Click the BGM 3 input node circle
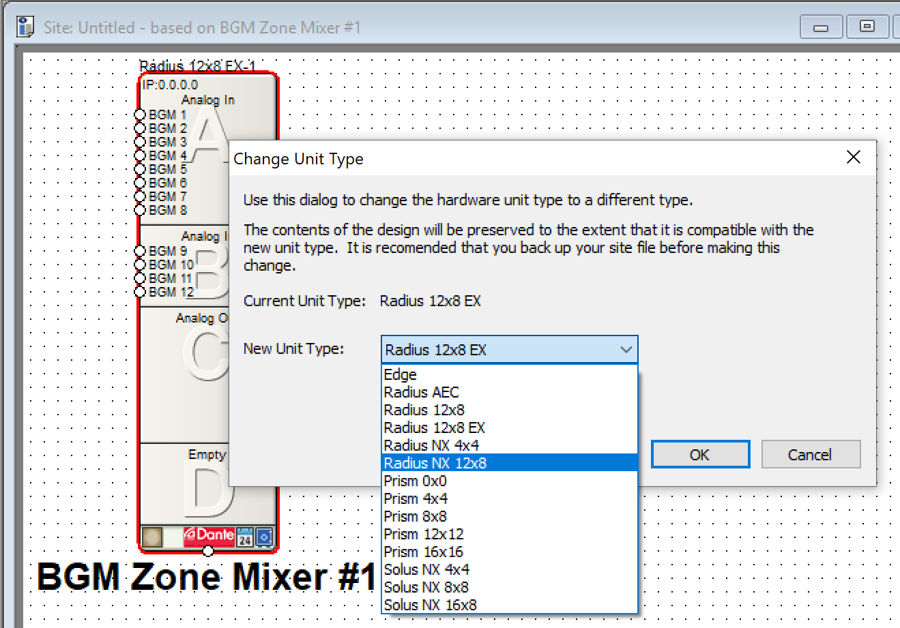 click(140, 142)
